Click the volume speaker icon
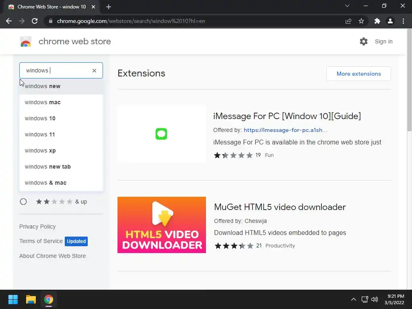The width and height of the screenshot is (412, 309). [375, 299]
